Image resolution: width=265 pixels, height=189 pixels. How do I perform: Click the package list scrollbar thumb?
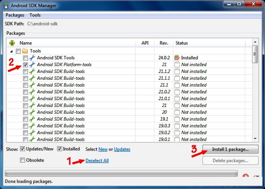pos(255,54)
